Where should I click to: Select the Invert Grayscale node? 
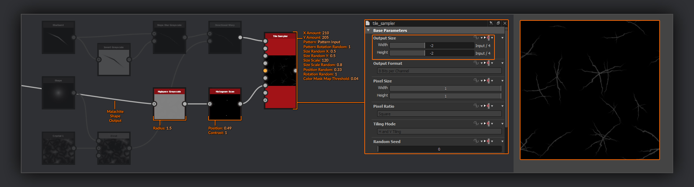click(114, 60)
